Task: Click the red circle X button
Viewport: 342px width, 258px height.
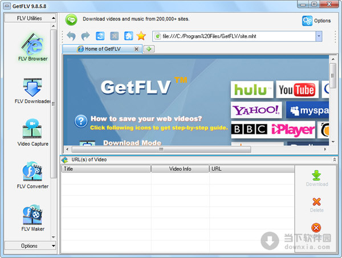Action: coord(316,228)
